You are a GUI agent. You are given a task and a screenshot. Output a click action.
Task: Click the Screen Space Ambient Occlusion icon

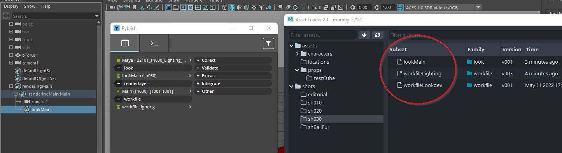(x=280, y=7)
